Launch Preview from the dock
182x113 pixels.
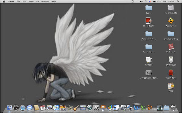click(49, 108)
